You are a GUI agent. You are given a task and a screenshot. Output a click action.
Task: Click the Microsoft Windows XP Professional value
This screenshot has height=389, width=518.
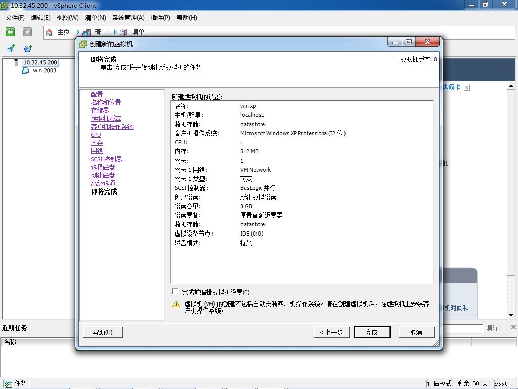pyautogui.click(x=293, y=133)
